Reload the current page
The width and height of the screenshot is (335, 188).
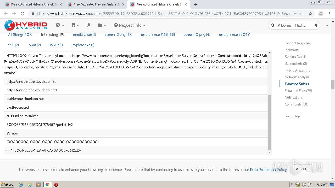pyautogui.click(x=23, y=14)
